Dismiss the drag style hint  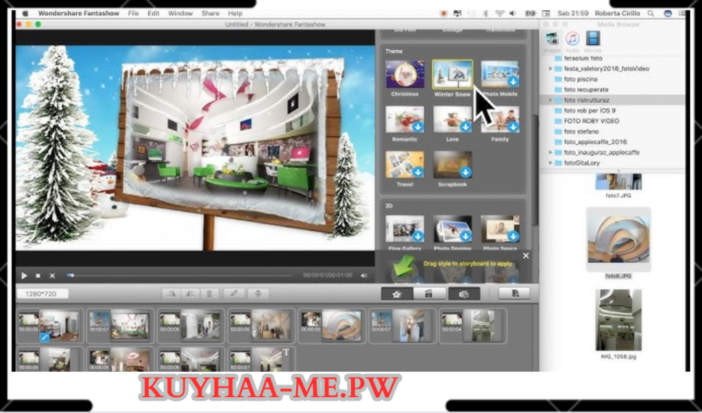pos(526,255)
